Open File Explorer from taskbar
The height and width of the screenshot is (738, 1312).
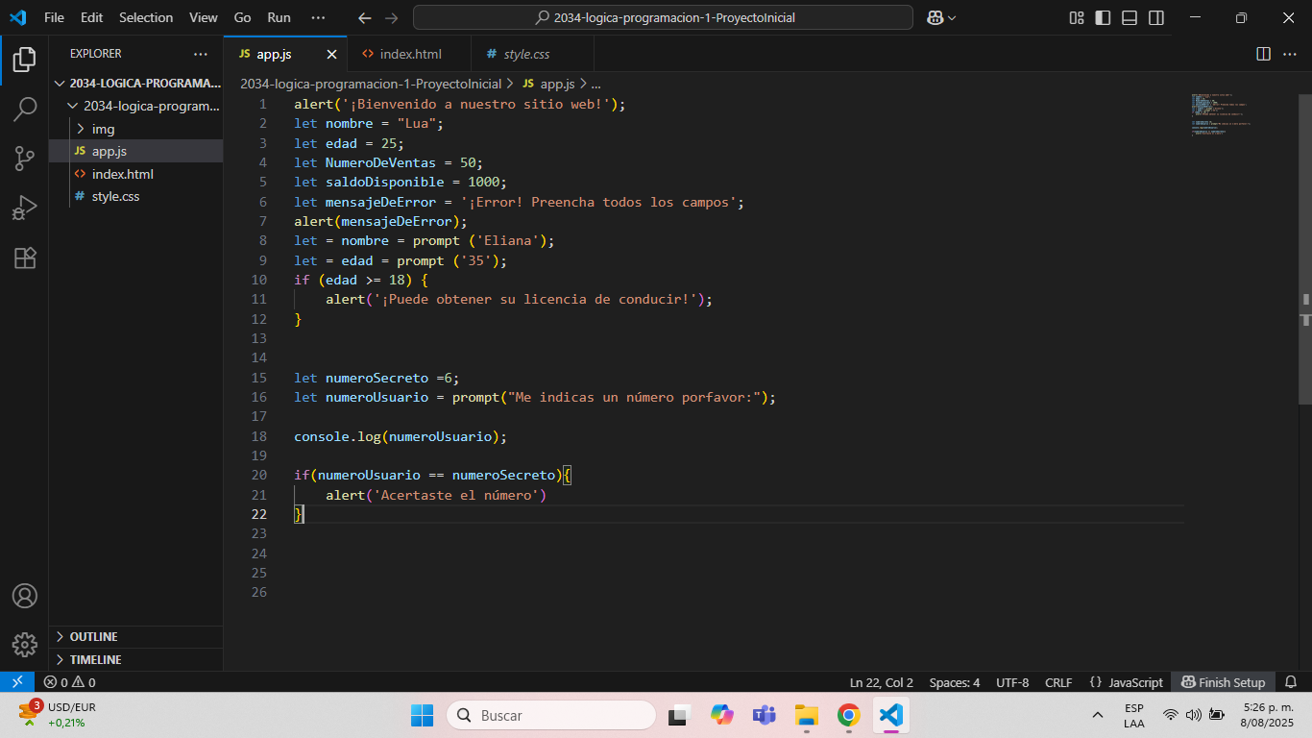click(806, 715)
